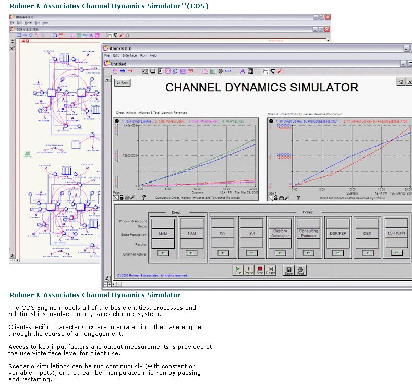Click the left graph page-turn corner icon
This screenshot has height=388, width=412.
pos(116,197)
